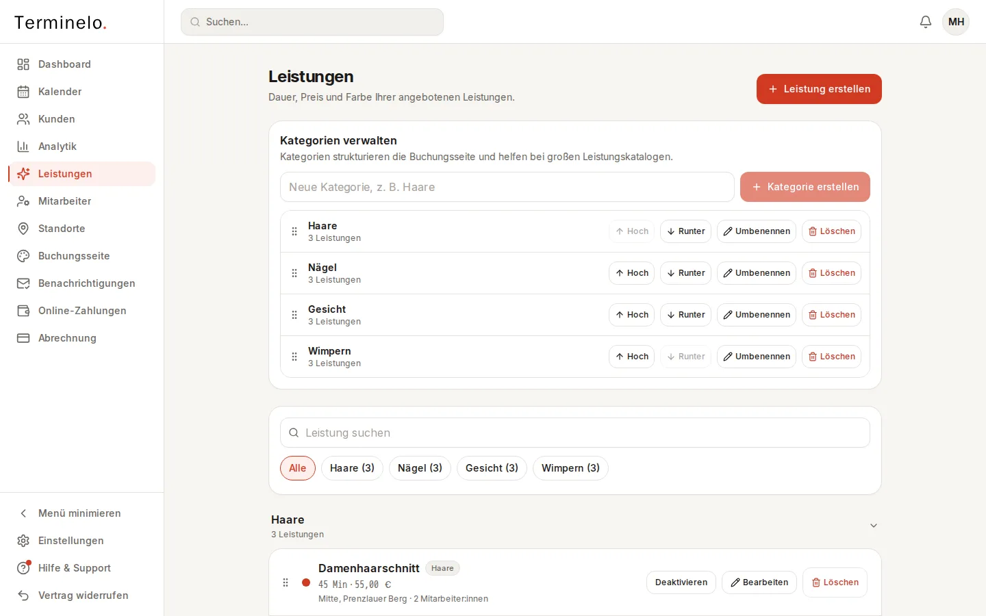Viewport: 986px width, 616px height.
Task: Move Gesicht category down with Runter
Action: (x=685, y=315)
